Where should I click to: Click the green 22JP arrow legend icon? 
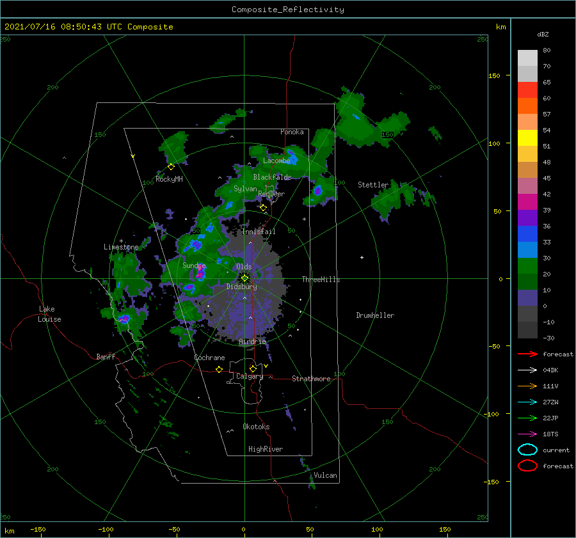click(x=527, y=418)
